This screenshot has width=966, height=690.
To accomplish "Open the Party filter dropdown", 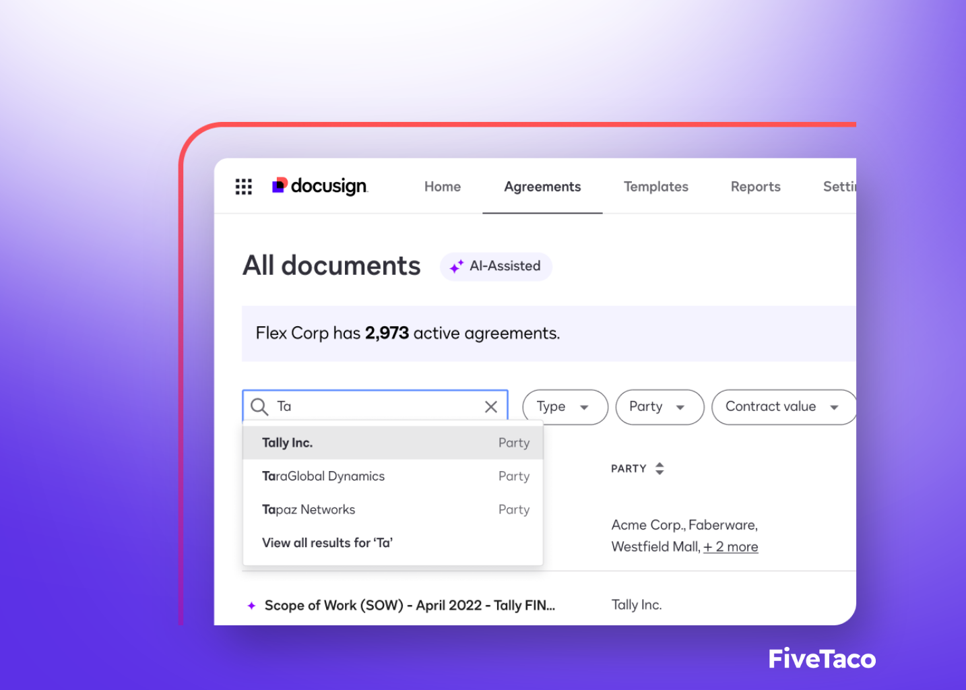I will click(659, 407).
